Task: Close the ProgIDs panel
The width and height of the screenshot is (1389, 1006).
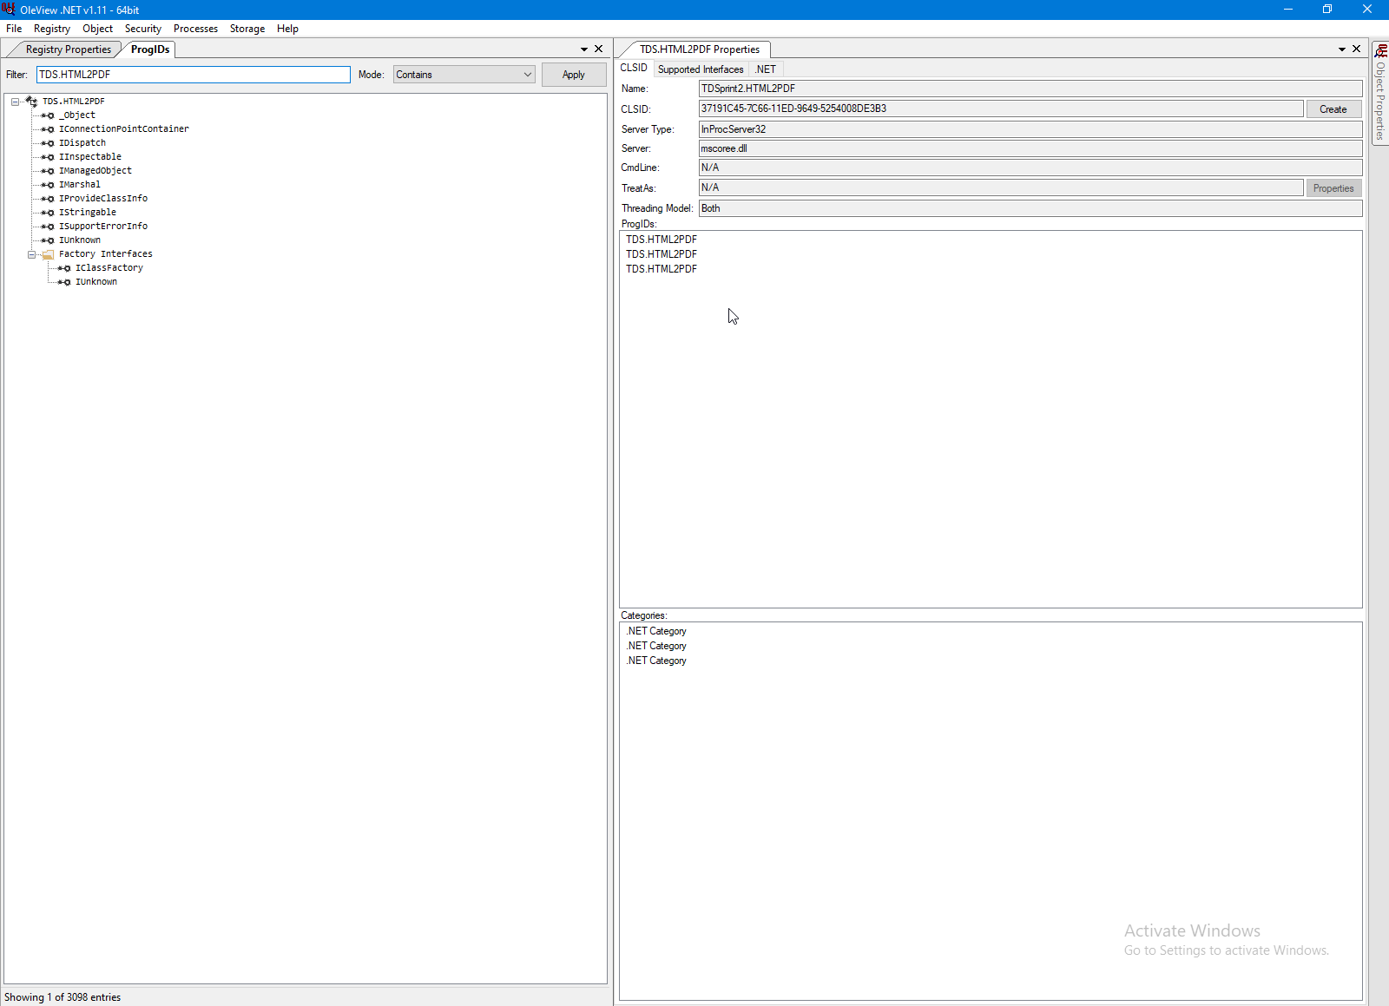Action: click(599, 49)
